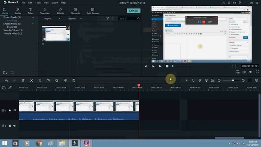This screenshot has height=147, width=261.
Task: Open preview display settings icon
Action: pyautogui.click(x=237, y=72)
